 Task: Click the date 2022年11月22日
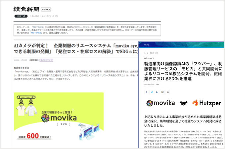pyautogui.click(x=21, y=60)
